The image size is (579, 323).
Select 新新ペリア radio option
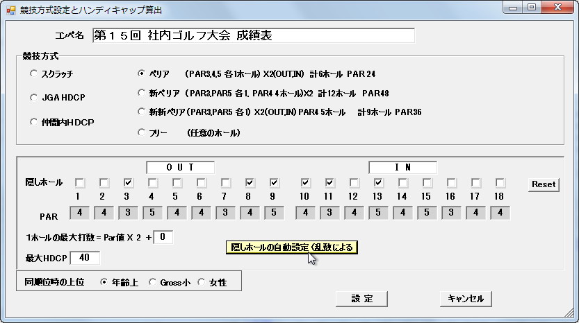pyautogui.click(x=141, y=111)
